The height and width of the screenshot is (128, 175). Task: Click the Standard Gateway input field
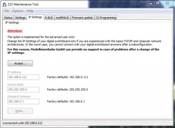pyautogui.click(x=23, y=101)
